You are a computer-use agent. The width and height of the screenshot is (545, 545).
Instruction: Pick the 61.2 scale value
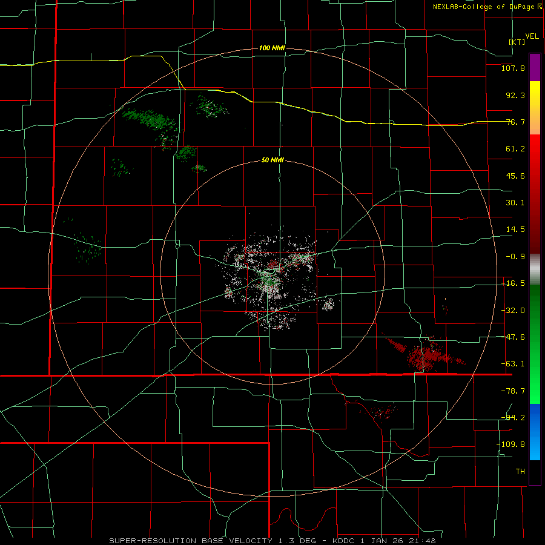pyautogui.click(x=515, y=149)
